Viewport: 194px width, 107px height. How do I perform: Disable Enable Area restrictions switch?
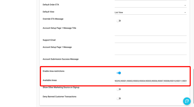[119, 73]
